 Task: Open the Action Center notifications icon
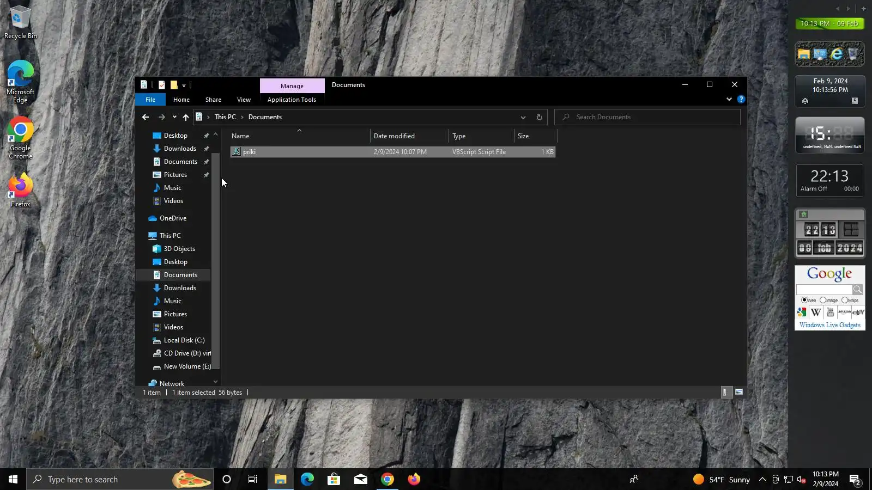tap(855, 480)
